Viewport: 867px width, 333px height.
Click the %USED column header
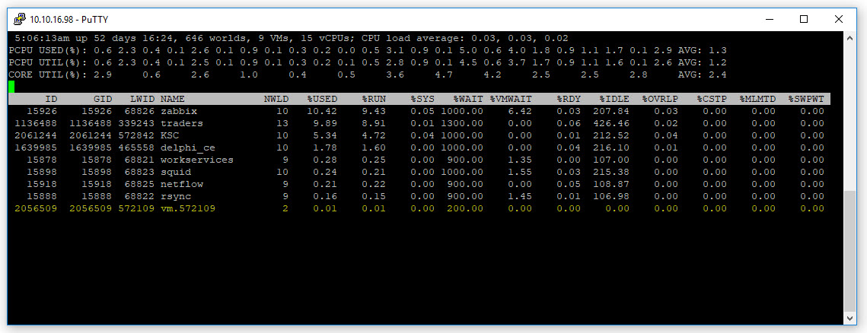(322, 99)
